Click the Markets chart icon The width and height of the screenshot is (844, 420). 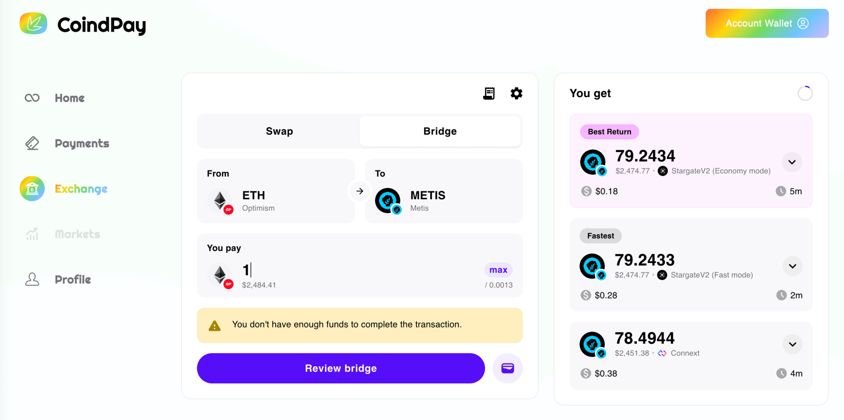32,234
